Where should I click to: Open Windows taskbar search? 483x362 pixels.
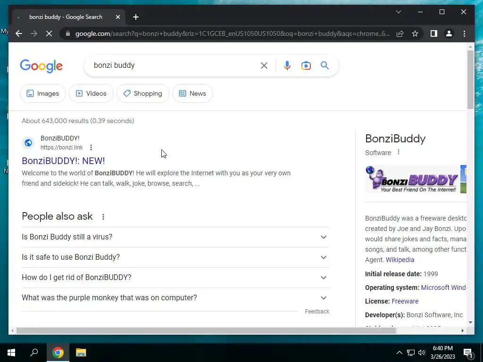34,353
